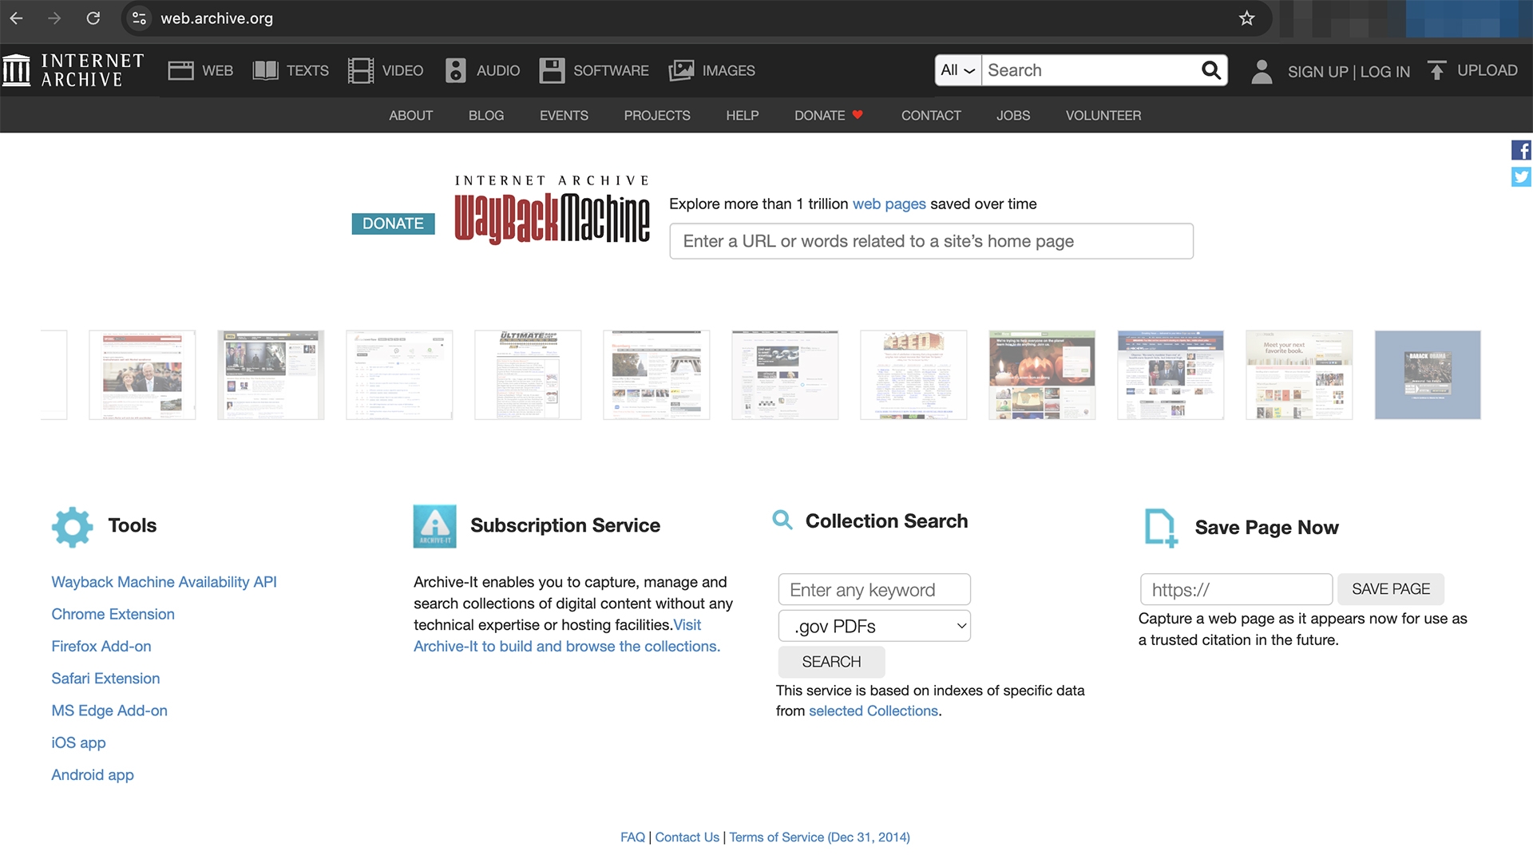Open the Web section icon
1533x855 pixels.
pyautogui.click(x=180, y=70)
